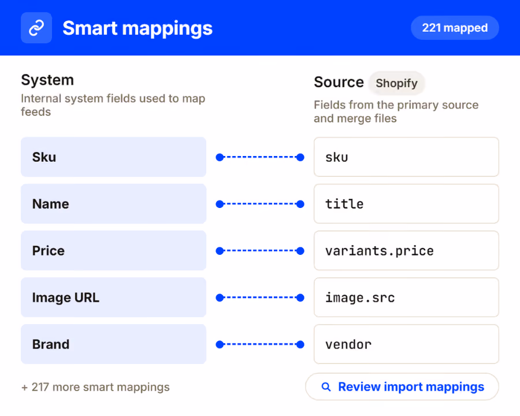Click the chain link icon beside Smart mappings
Image resolution: width=520 pixels, height=416 pixels.
click(x=36, y=28)
